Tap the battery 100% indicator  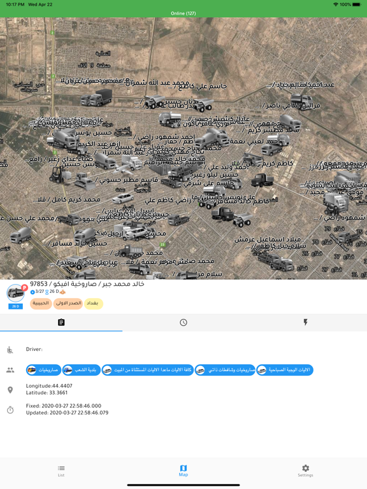click(350, 4)
